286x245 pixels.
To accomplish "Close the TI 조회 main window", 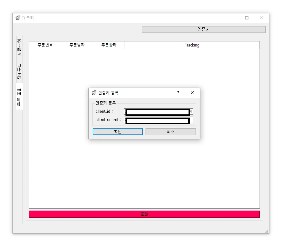I will (261, 18).
